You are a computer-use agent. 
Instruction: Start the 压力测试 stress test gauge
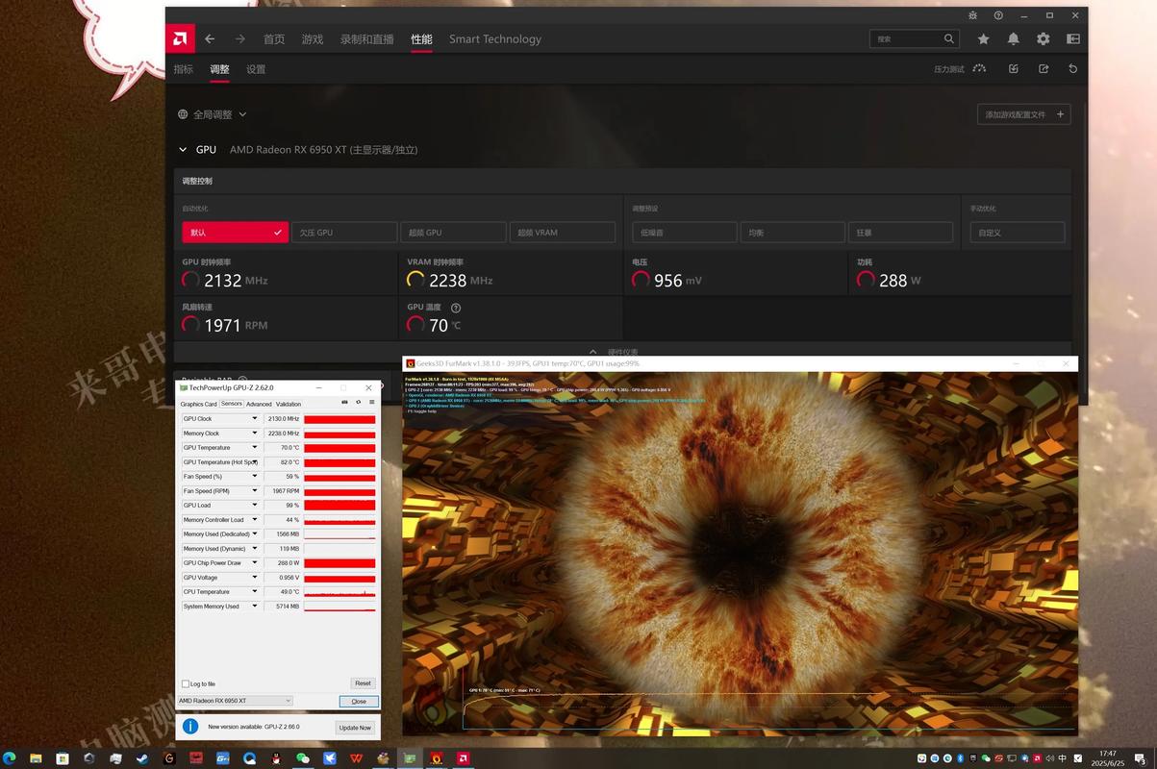(979, 68)
